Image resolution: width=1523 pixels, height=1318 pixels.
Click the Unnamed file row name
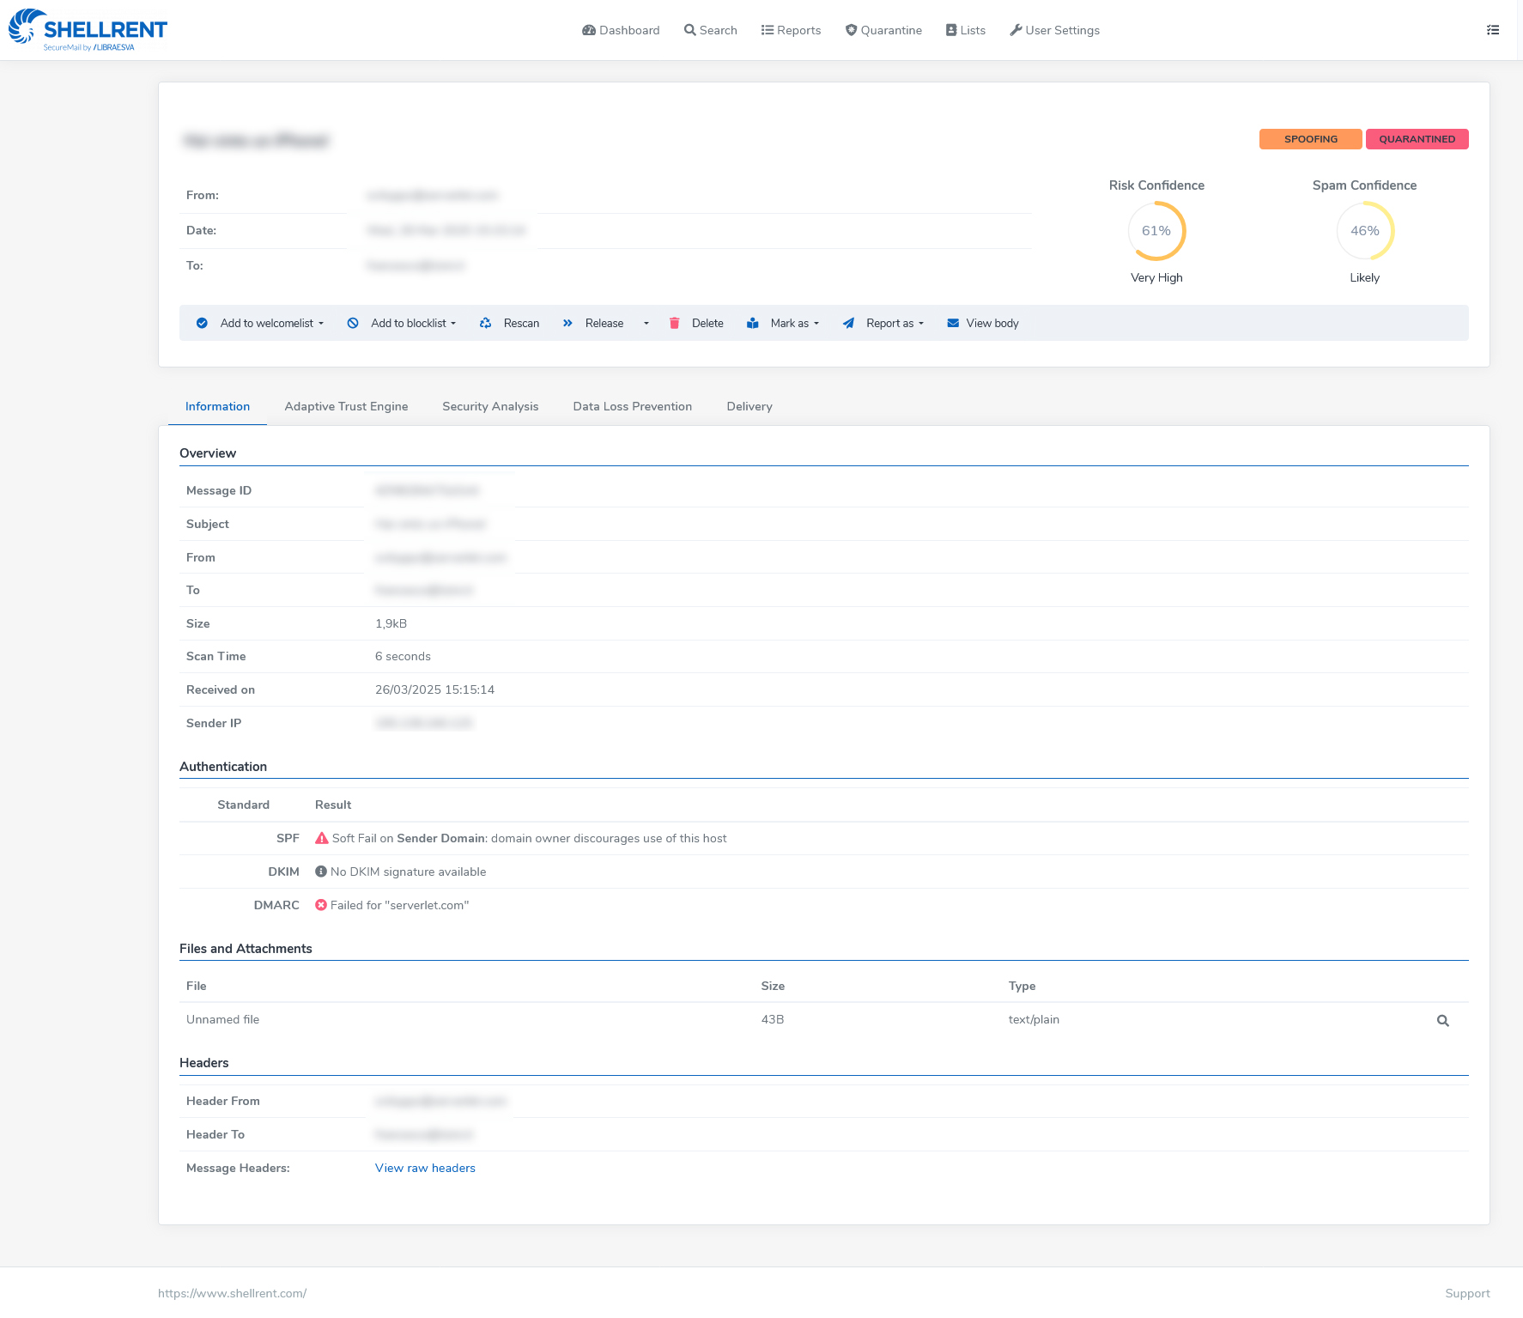pyautogui.click(x=222, y=1020)
